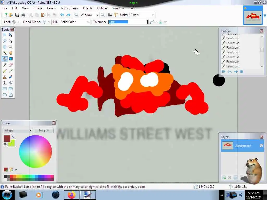Viewport: 267px width, 200px height.
Task: Select the Color Picker eyedropper tool
Action: 10,71
